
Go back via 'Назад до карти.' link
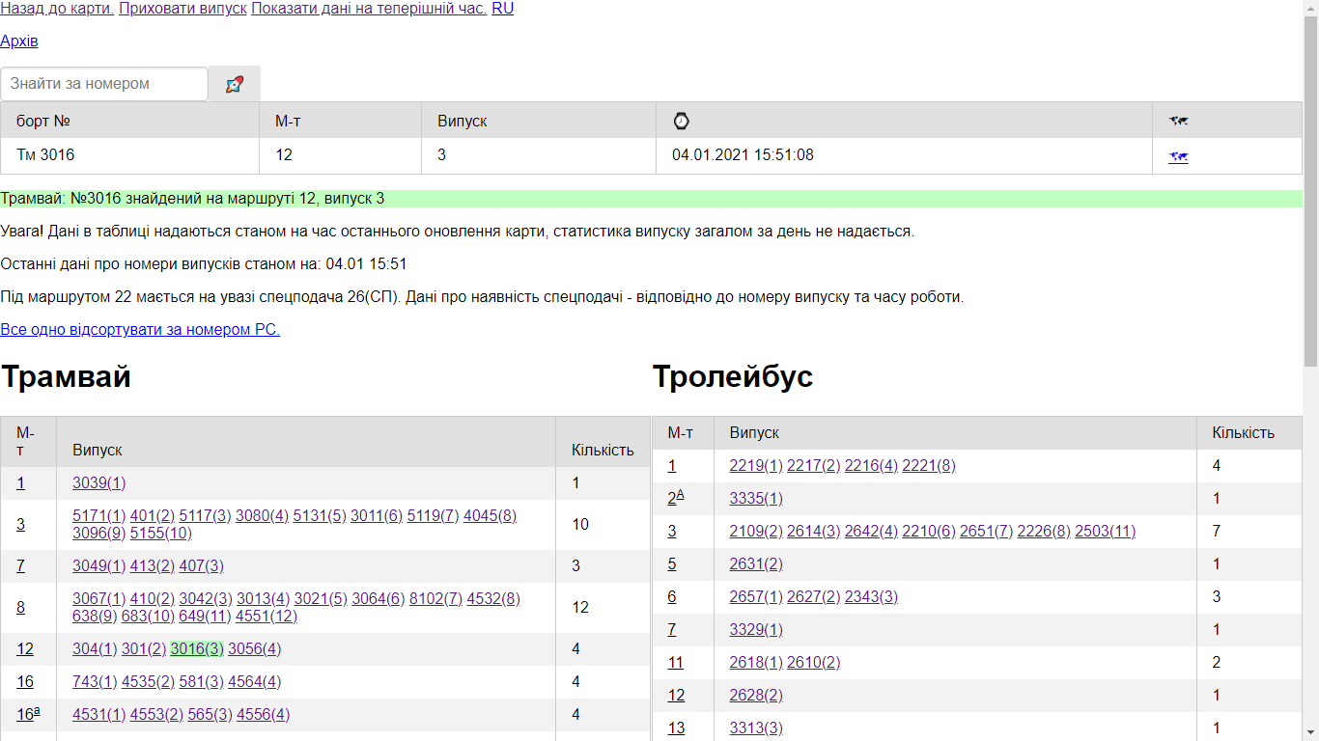[57, 9]
